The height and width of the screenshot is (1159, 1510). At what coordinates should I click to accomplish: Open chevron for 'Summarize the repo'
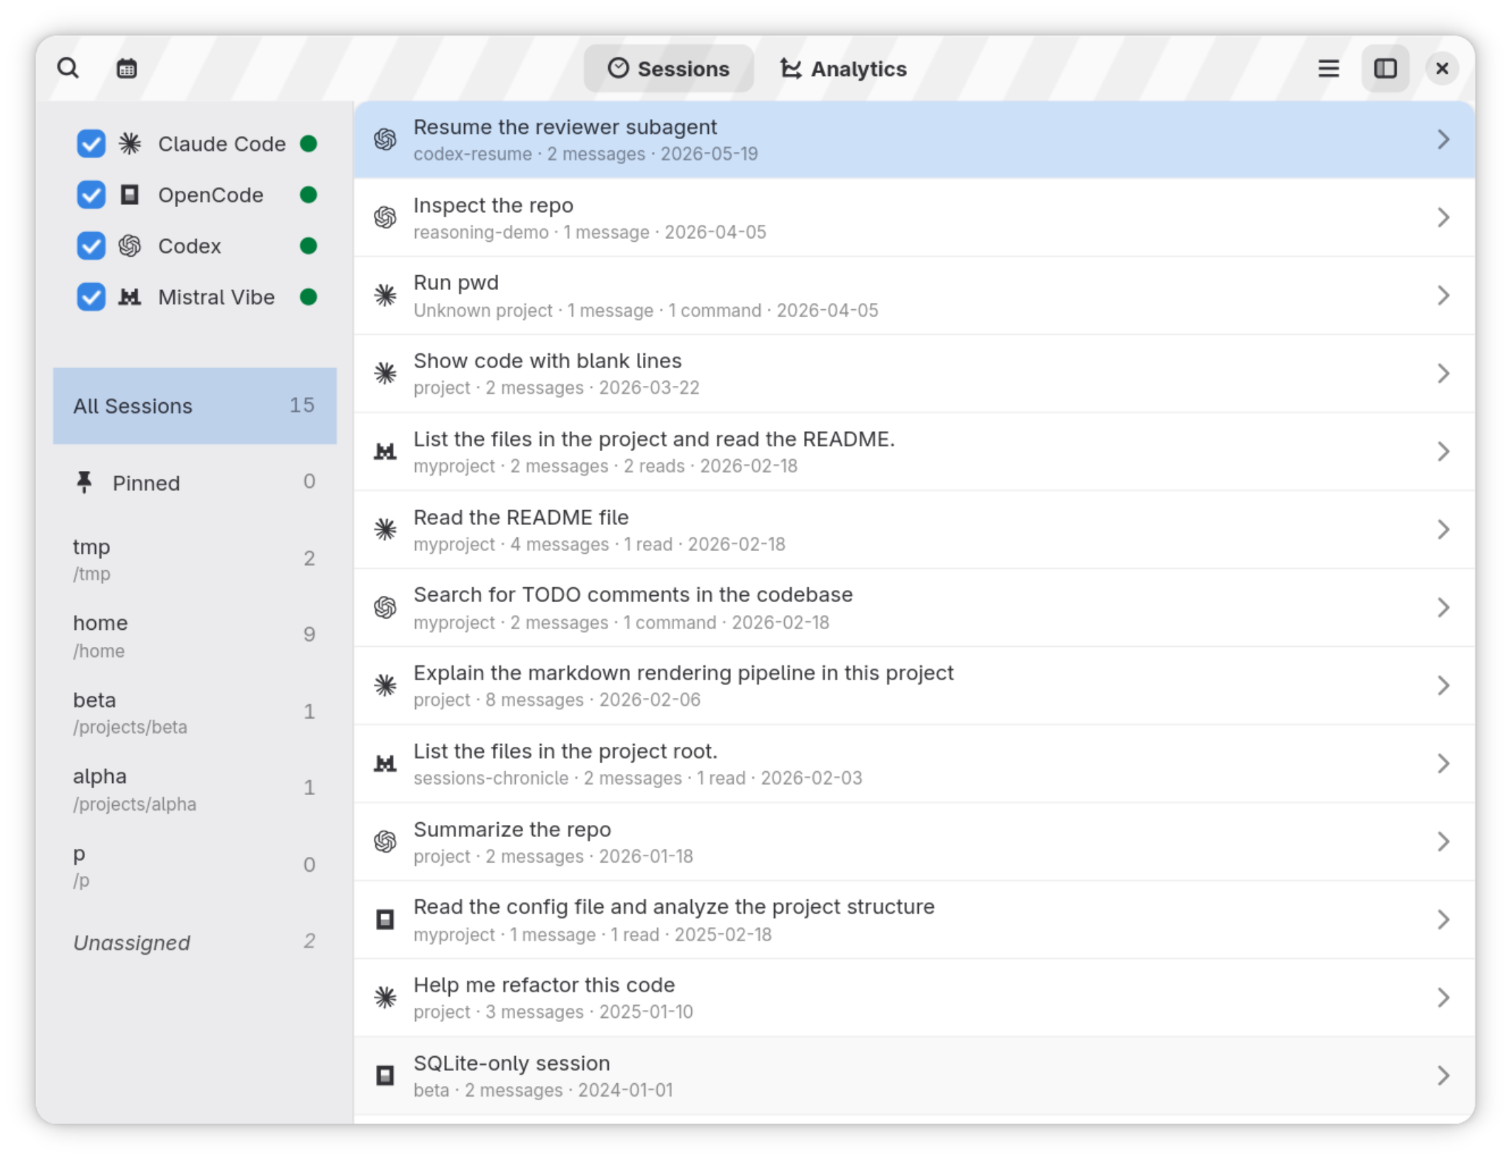[x=1443, y=842]
